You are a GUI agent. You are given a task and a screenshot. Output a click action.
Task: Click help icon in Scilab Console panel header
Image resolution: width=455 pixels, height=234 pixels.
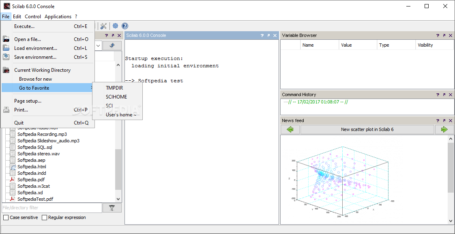262,35
